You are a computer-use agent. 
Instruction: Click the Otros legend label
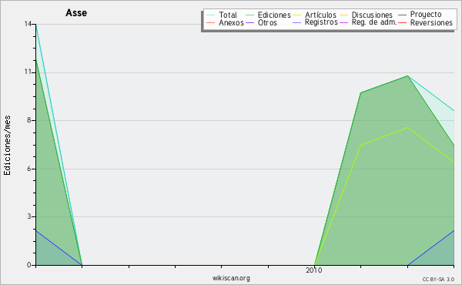click(267, 22)
